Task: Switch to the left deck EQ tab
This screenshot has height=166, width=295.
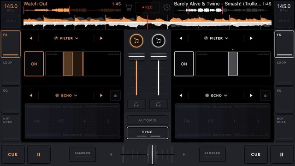Action: click(11, 100)
